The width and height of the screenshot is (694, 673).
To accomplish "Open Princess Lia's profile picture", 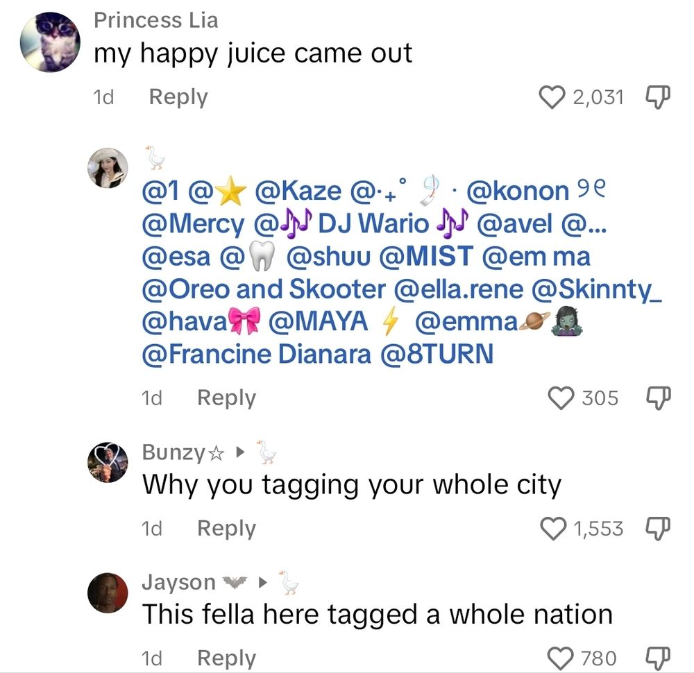I will (50, 42).
